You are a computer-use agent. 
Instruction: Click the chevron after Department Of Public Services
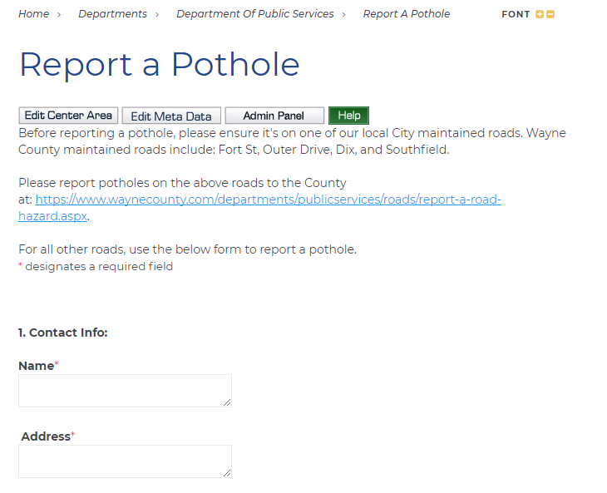pyautogui.click(x=343, y=14)
